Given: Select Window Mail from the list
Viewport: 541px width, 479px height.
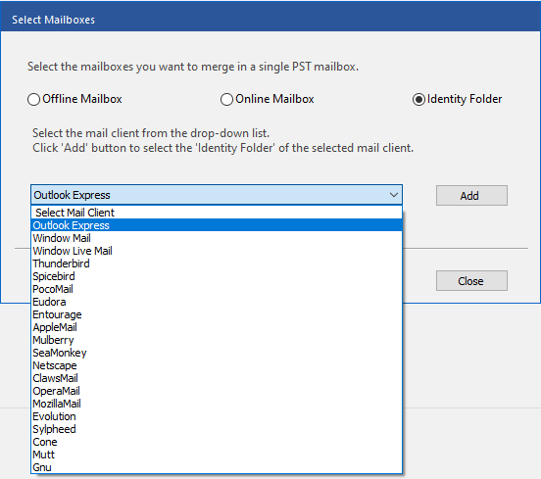Looking at the screenshot, I should pos(217,238).
